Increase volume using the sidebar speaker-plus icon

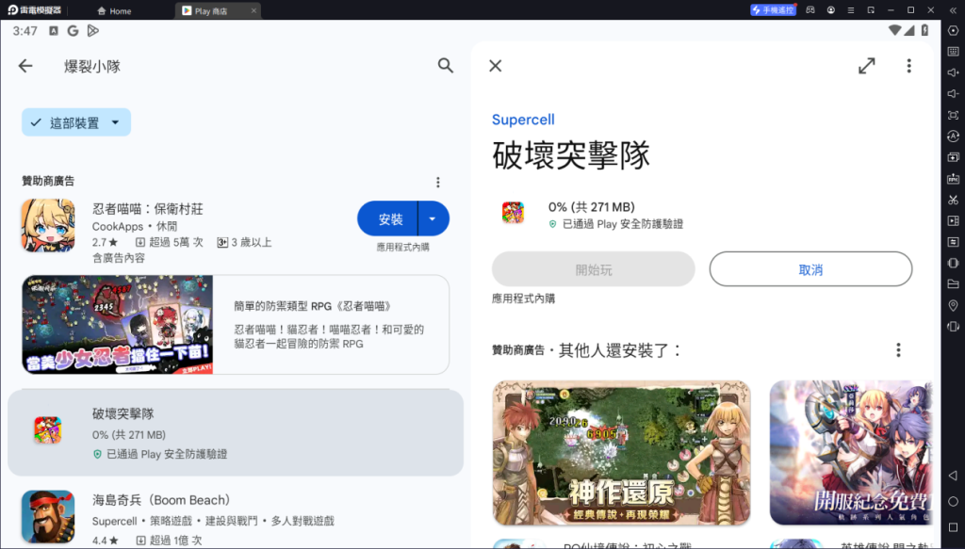pyautogui.click(x=954, y=73)
